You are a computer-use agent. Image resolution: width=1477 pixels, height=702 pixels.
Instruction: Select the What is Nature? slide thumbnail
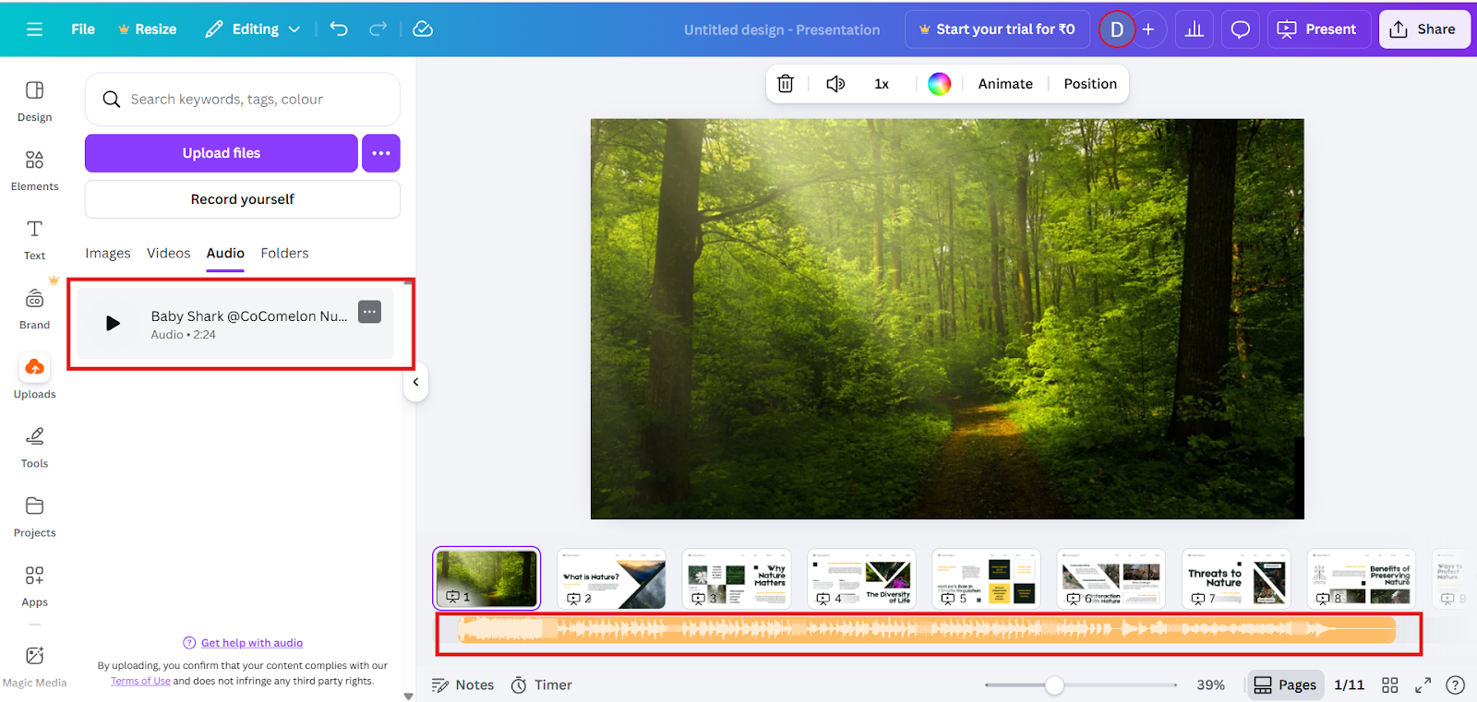[611, 579]
